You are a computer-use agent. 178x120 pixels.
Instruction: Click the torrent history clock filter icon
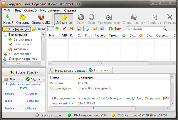click(x=87, y=29)
